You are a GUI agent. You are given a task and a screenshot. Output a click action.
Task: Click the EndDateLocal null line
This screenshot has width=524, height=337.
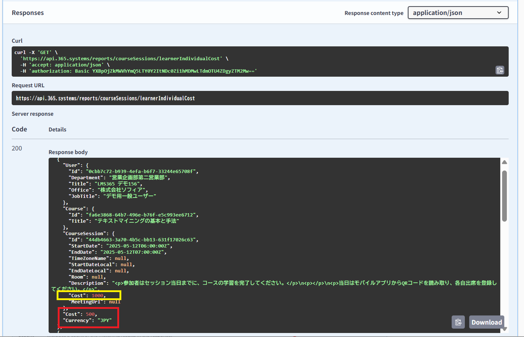click(x=99, y=271)
